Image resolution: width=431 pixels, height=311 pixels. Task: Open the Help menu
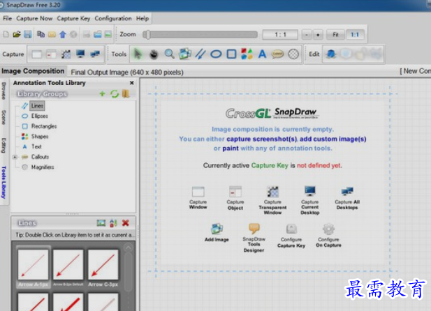(x=143, y=18)
